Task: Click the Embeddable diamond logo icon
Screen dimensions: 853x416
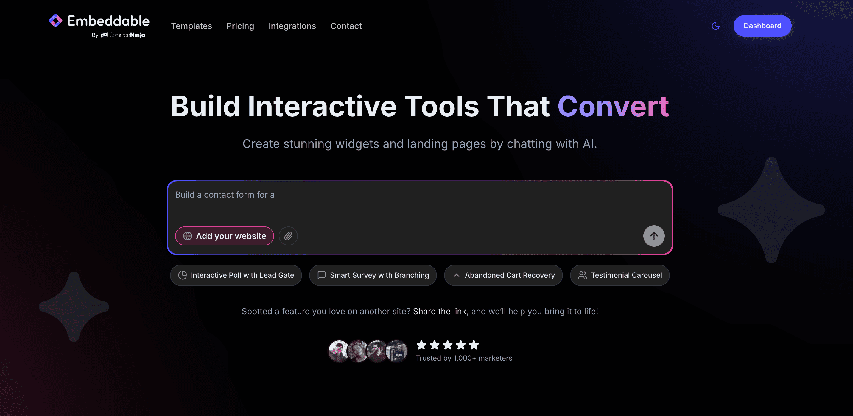Action: (x=56, y=21)
